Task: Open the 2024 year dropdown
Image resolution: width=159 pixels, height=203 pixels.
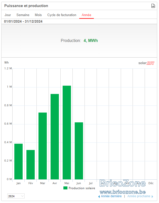Action: pyautogui.click(x=16, y=196)
